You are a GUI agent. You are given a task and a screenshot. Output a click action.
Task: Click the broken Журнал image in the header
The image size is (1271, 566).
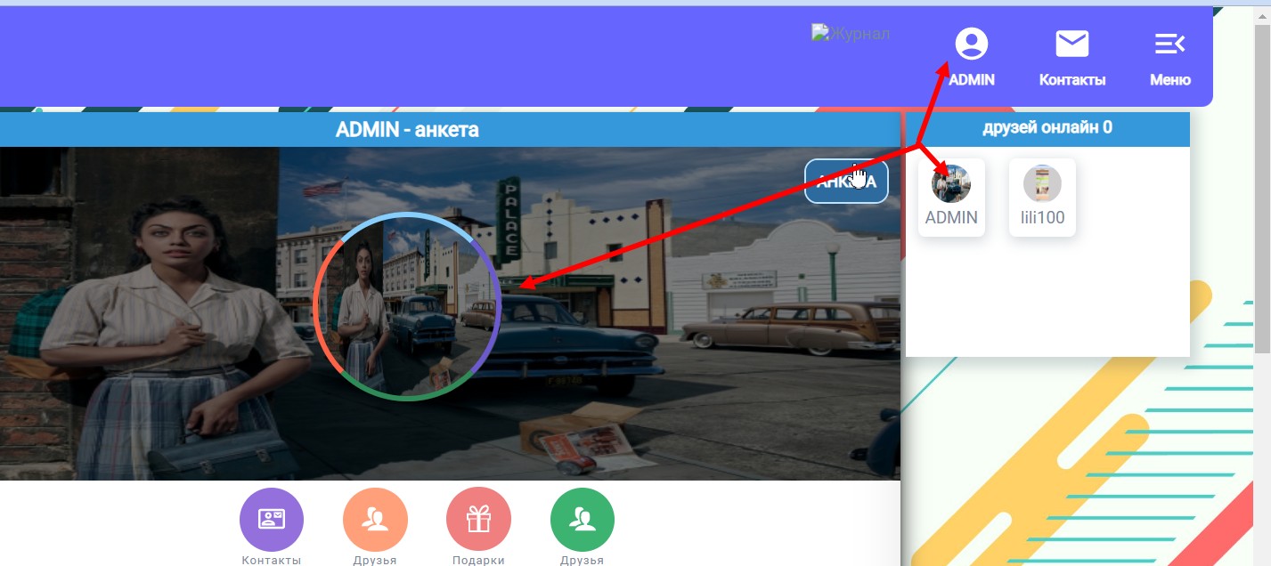[x=851, y=34]
